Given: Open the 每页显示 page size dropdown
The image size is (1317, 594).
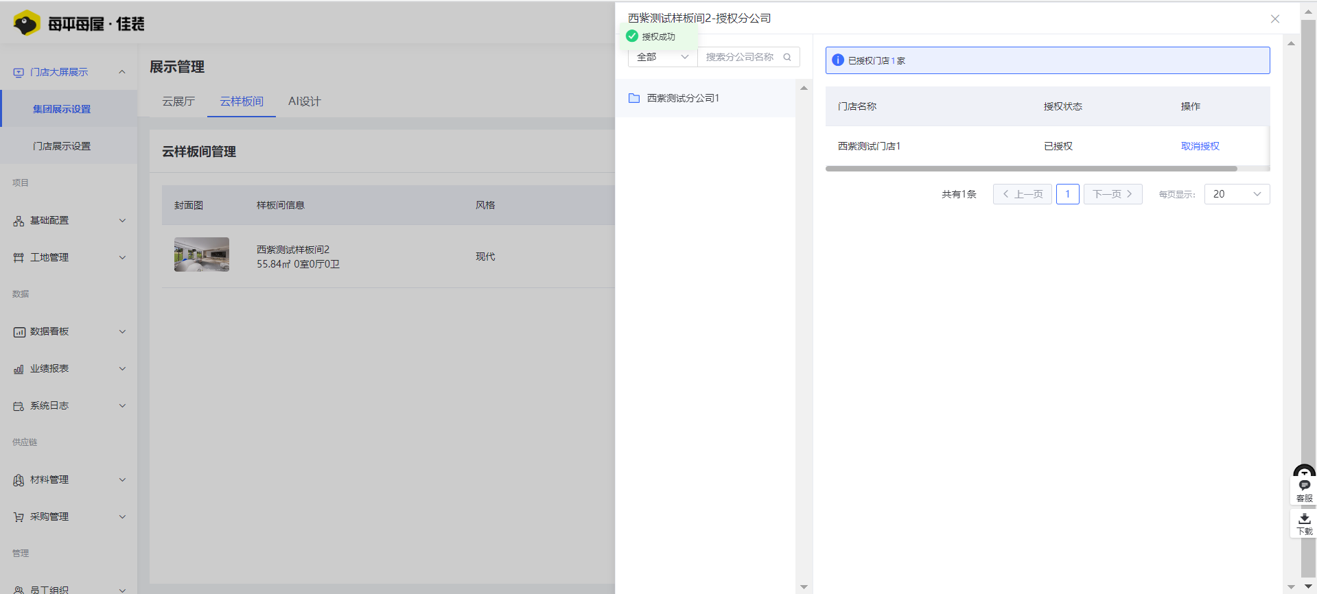Looking at the screenshot, I should click(x=1237, y=194).
